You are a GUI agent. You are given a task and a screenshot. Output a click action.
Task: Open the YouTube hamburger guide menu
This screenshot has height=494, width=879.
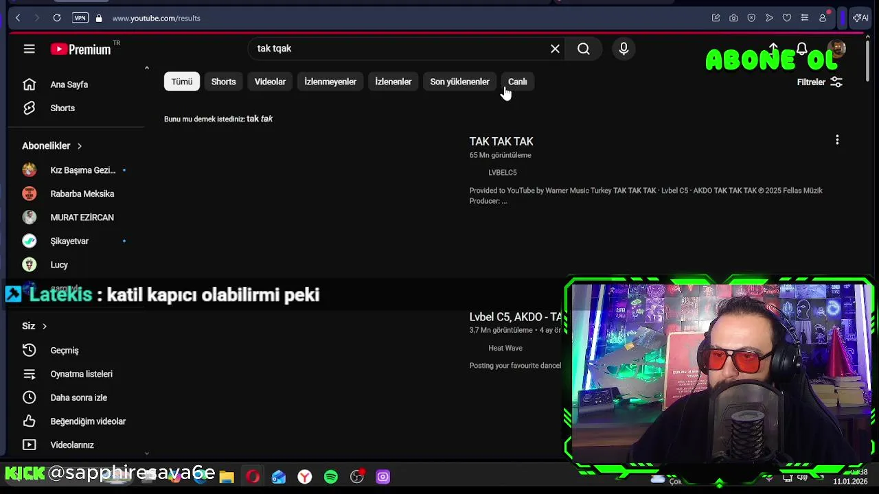click(x=29, y=49)
